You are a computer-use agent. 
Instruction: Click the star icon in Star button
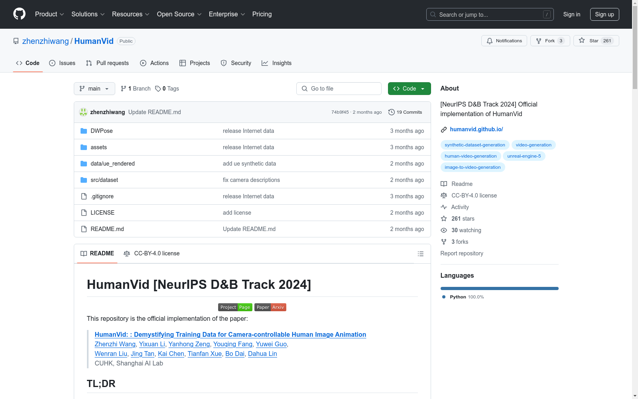coord(582,40)
